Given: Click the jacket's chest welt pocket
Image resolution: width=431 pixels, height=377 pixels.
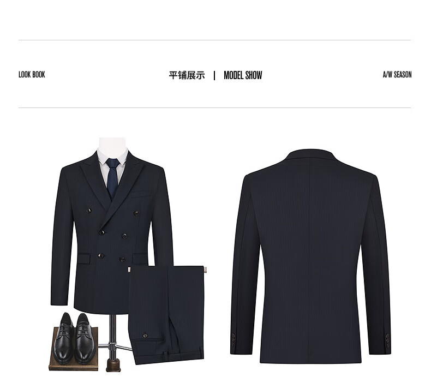Looking at the screenshot, I should tap(141, 195).
